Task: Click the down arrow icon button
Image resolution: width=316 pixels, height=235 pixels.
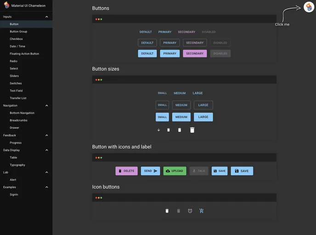Action: point(158,130)
